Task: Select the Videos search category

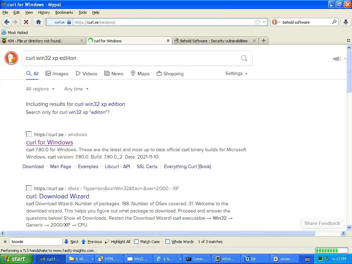Action: click(86, 74)
